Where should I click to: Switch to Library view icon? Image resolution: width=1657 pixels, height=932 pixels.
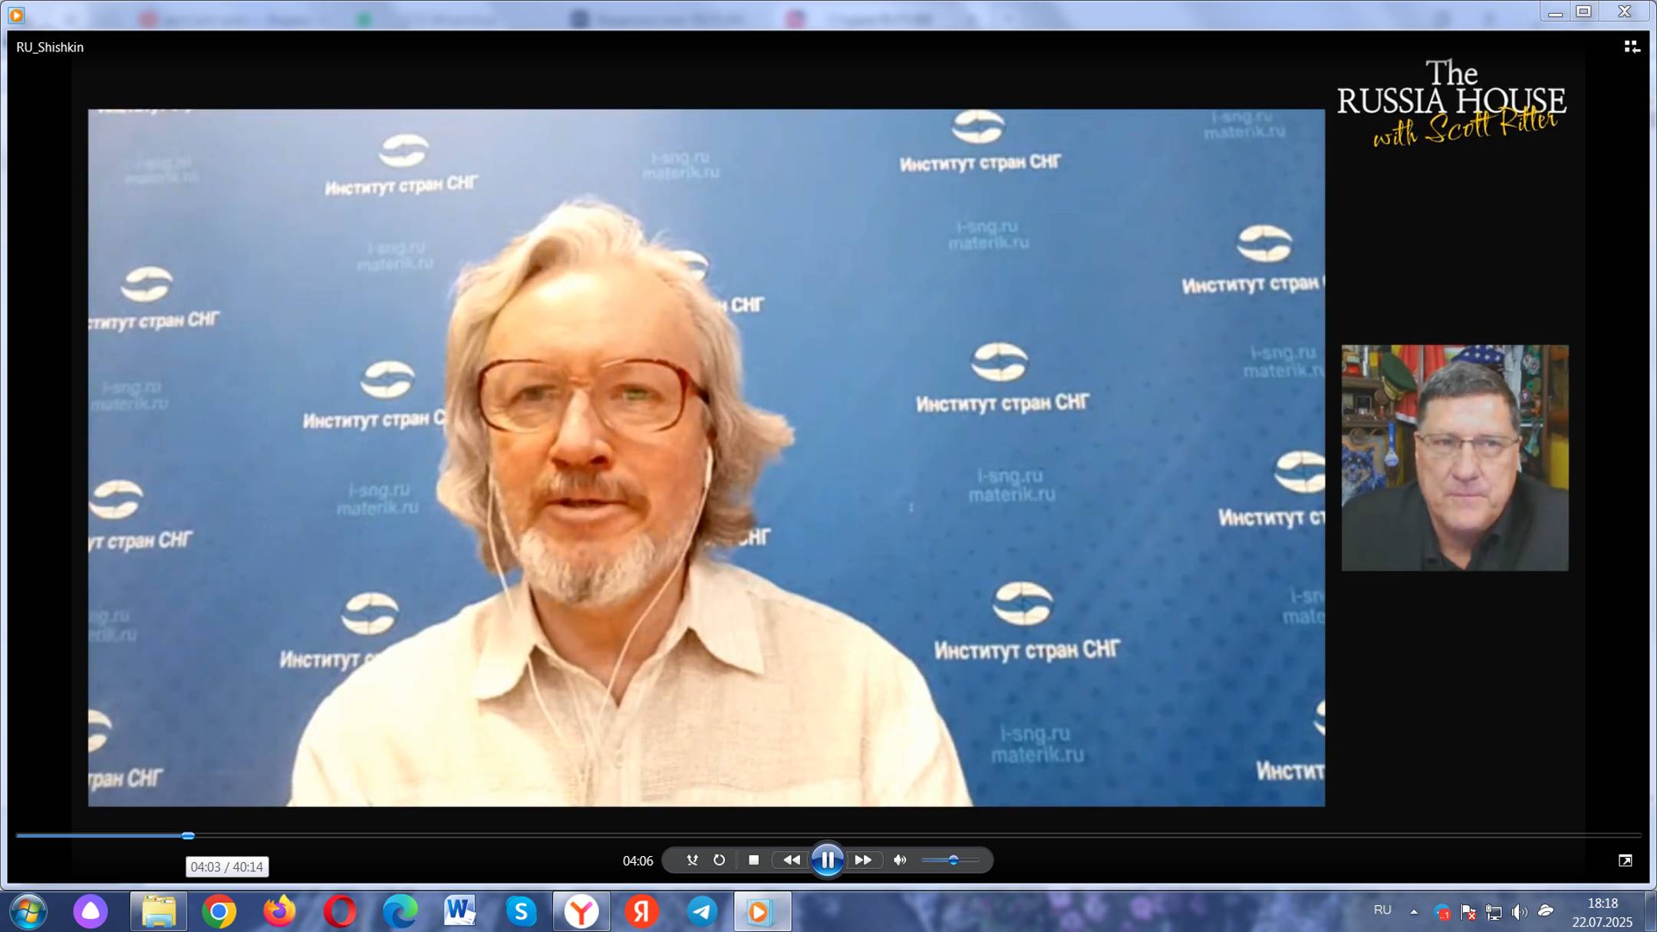1631,48
